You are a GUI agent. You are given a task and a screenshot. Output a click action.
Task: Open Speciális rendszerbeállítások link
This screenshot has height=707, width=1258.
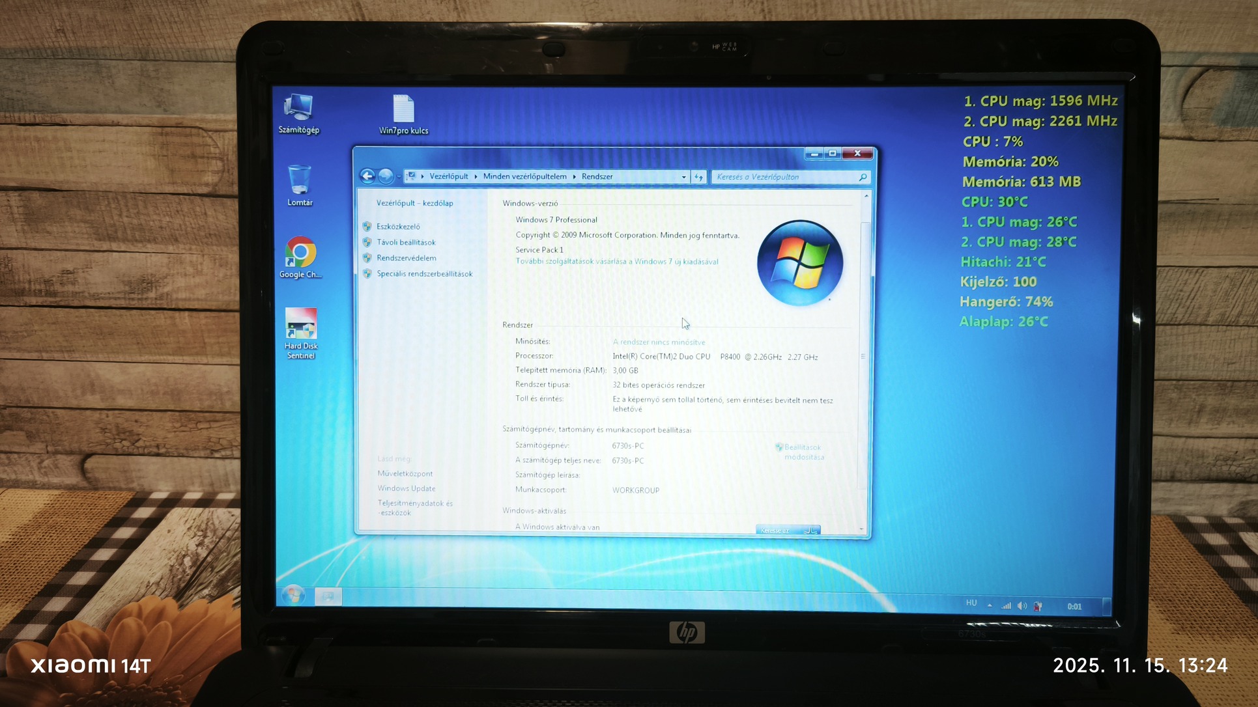[x=424, y=274]
